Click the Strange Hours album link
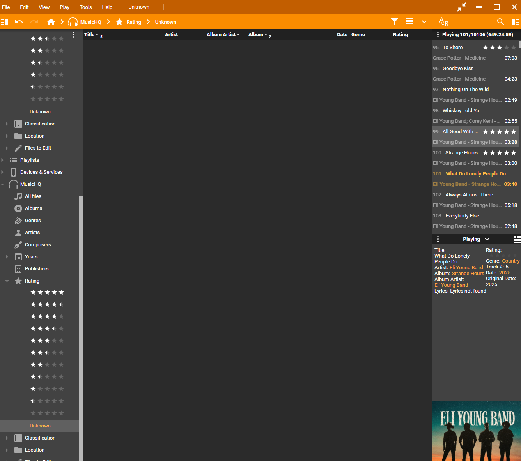The width and height of the screenshot is (521, 461). [468, 274]
